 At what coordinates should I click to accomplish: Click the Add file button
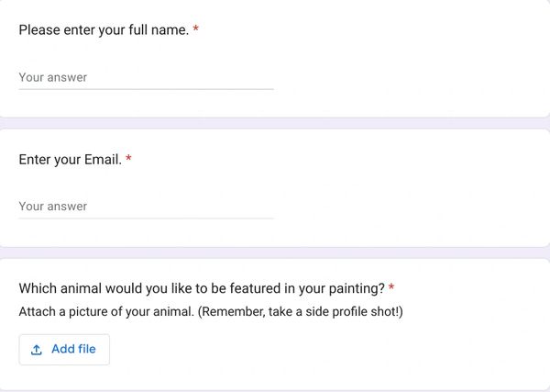point(64,350)
